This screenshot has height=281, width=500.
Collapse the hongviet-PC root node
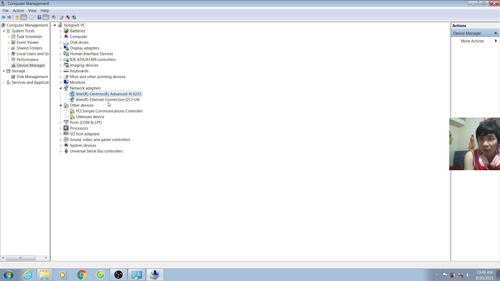coord(55,25)
